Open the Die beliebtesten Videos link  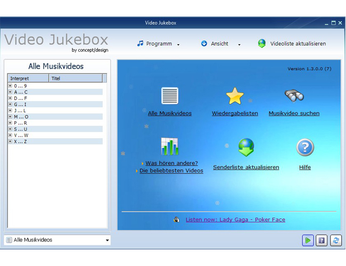pos(171,170)
